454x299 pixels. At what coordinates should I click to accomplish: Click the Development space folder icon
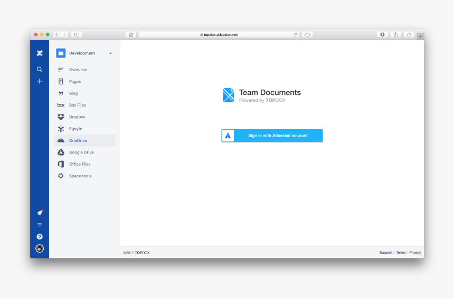[61, 53]
